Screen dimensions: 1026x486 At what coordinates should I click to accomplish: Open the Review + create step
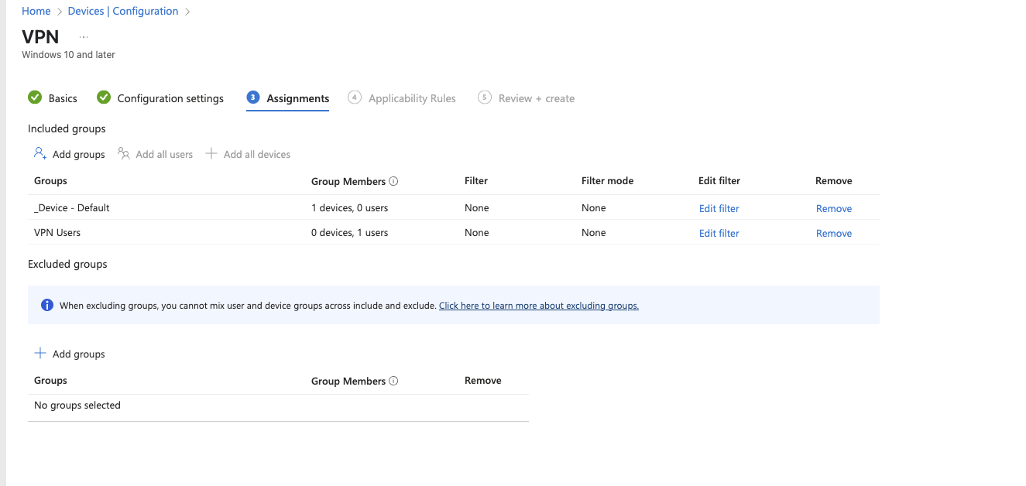coord(534,98)
